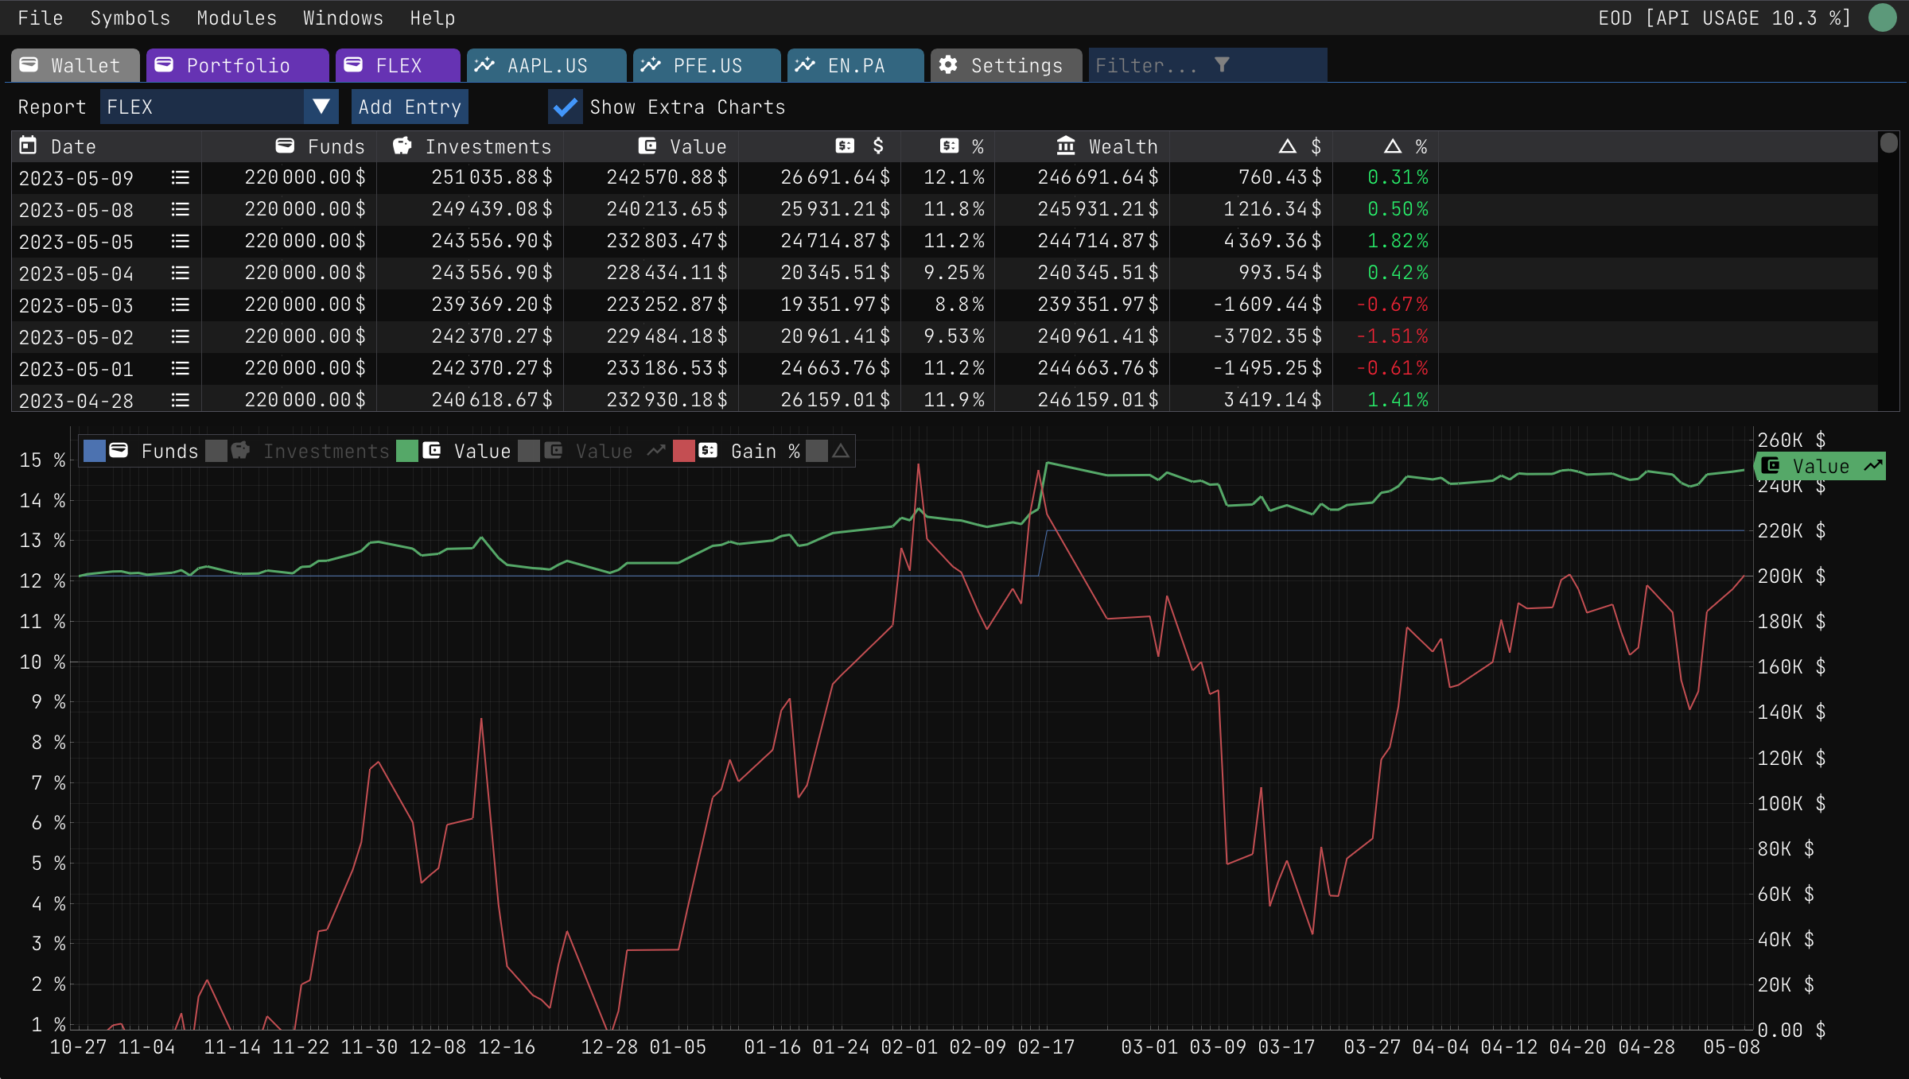
Task: Open the File menu
Action: point(40,17)
